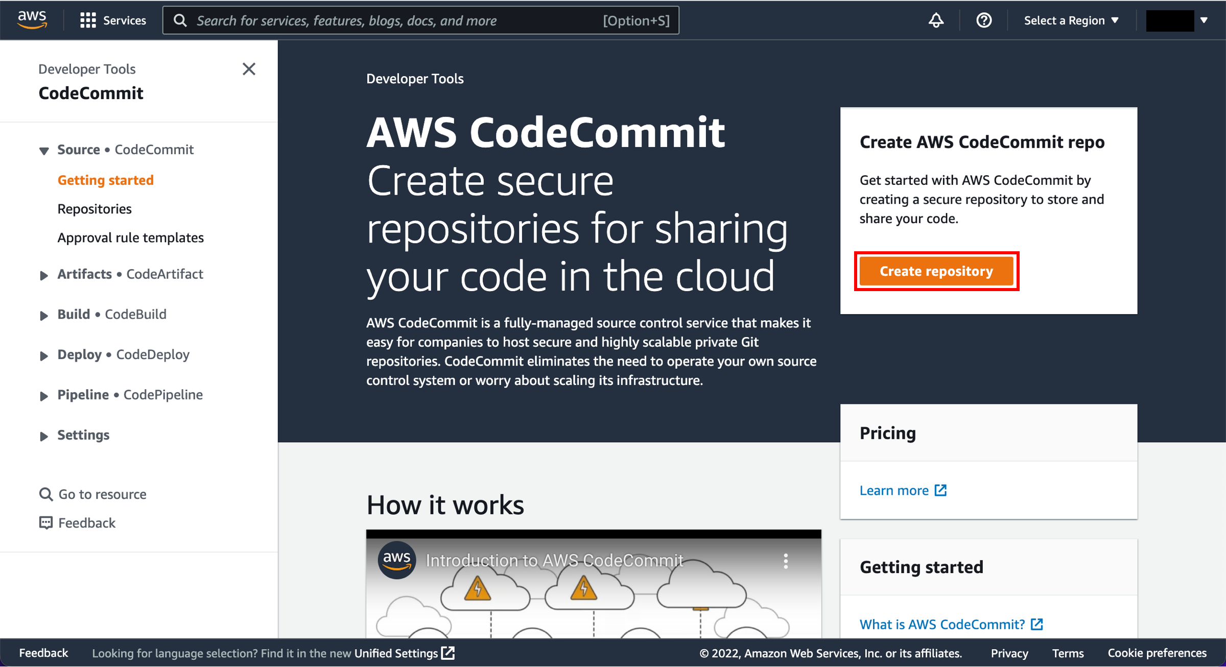Click the Unified Settings external link icon
Viewport: 1226px width, 667px height.
coord(448,653)
